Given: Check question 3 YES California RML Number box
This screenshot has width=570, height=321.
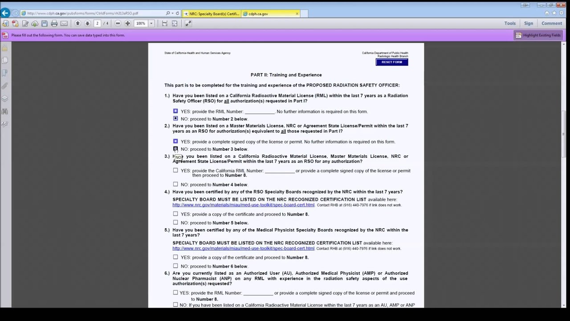Looking at the screenshot, I should [x=175, y=170].
